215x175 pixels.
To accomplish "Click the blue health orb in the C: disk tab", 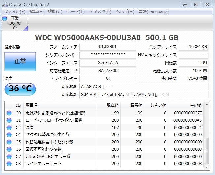I will (4, 18).
